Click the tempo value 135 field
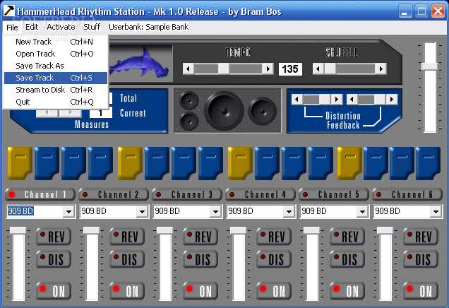This screenshot has width=449, height=308. point(290,69)
